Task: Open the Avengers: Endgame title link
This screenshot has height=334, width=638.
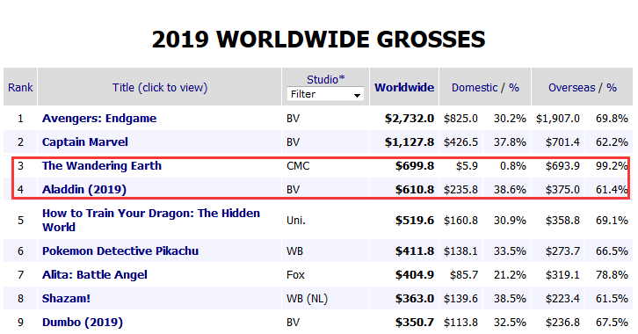Action: (99, 119)
